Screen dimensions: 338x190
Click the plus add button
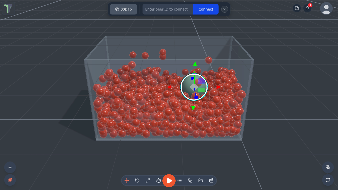10,167
